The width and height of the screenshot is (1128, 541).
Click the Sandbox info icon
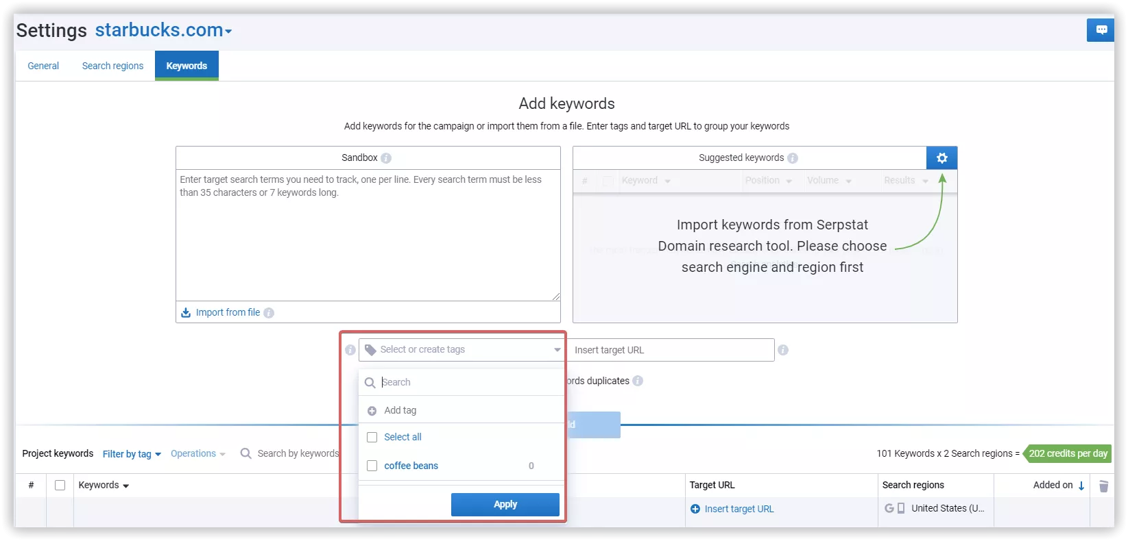pos(386,158)
